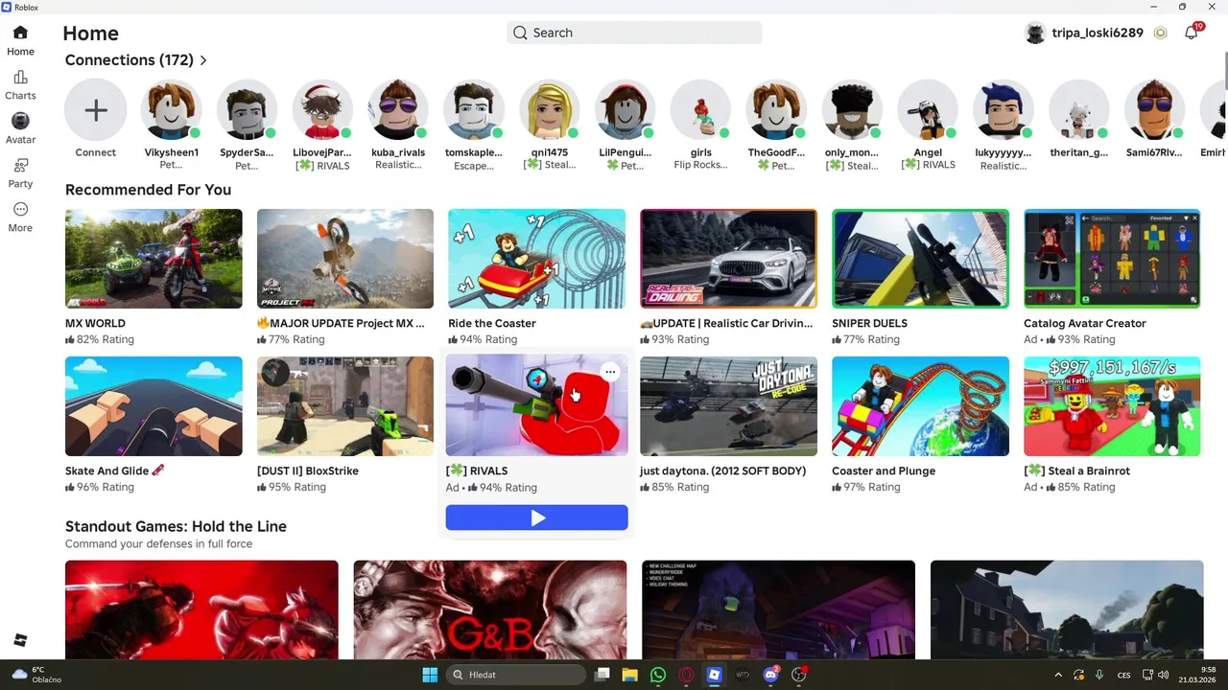Viewport: 1228px width, 690px height.
Task: Open Project MX game thumbnail
Action: (345, 259)
